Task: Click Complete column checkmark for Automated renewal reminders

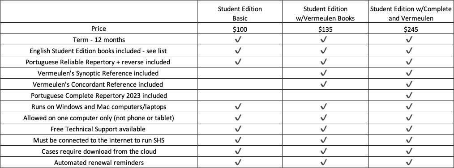Action: coord(409,163)
